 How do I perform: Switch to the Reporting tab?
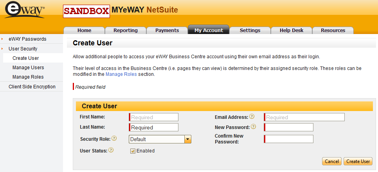click(125, 30)
